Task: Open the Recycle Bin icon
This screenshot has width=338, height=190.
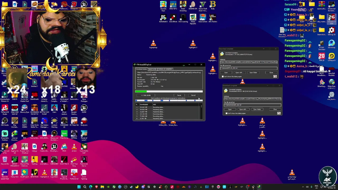Action: (x=5, y=160)
